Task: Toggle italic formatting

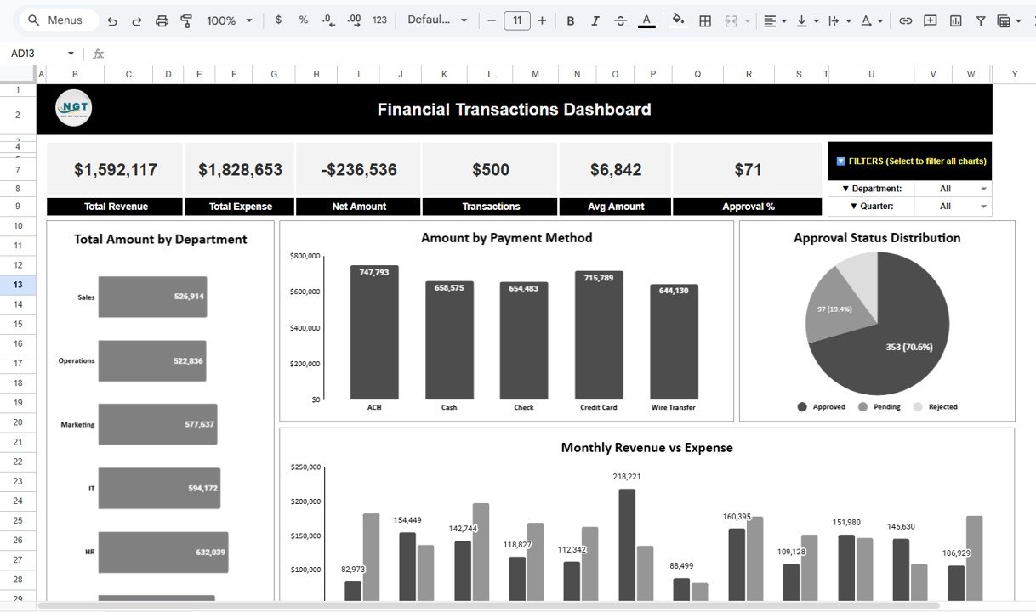Action: click(x=595, y=20)
